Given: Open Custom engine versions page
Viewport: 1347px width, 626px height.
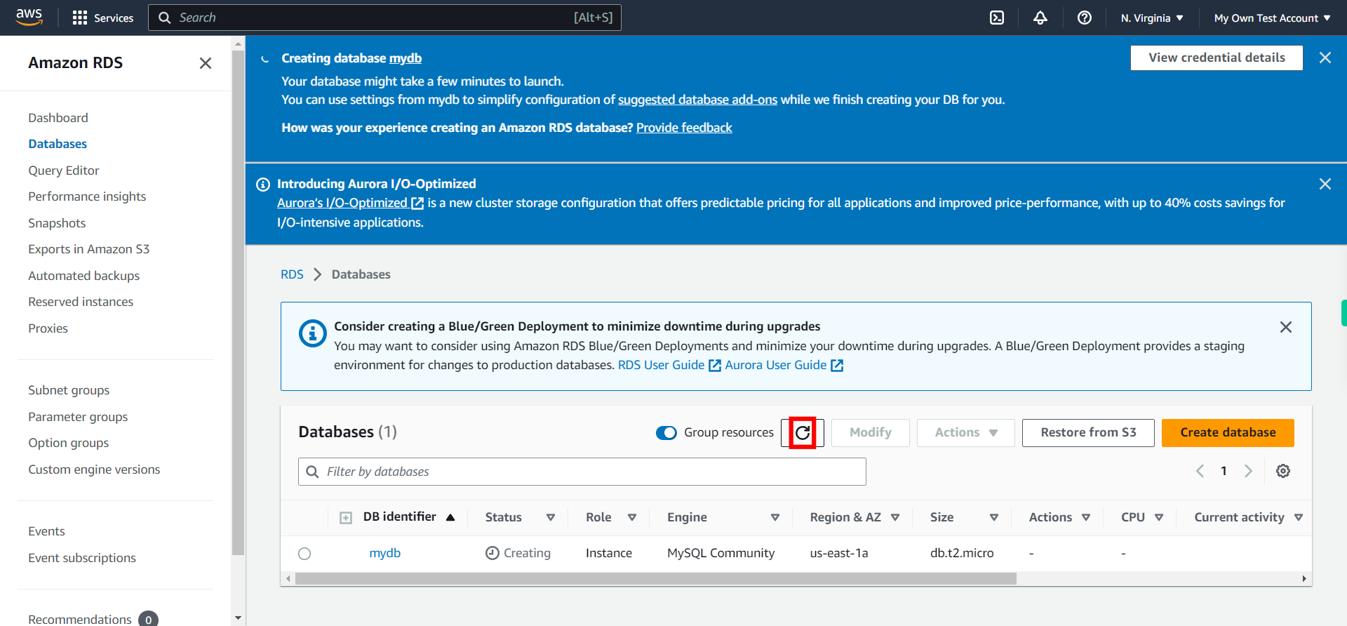Looking at the screenshot, I should [x=94, y=469].
